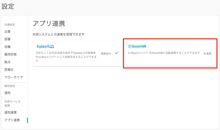Open the 部署 settings page

point(8,39)
